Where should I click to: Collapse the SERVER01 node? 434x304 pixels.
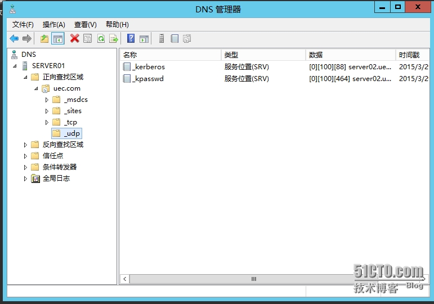point(15,66)
